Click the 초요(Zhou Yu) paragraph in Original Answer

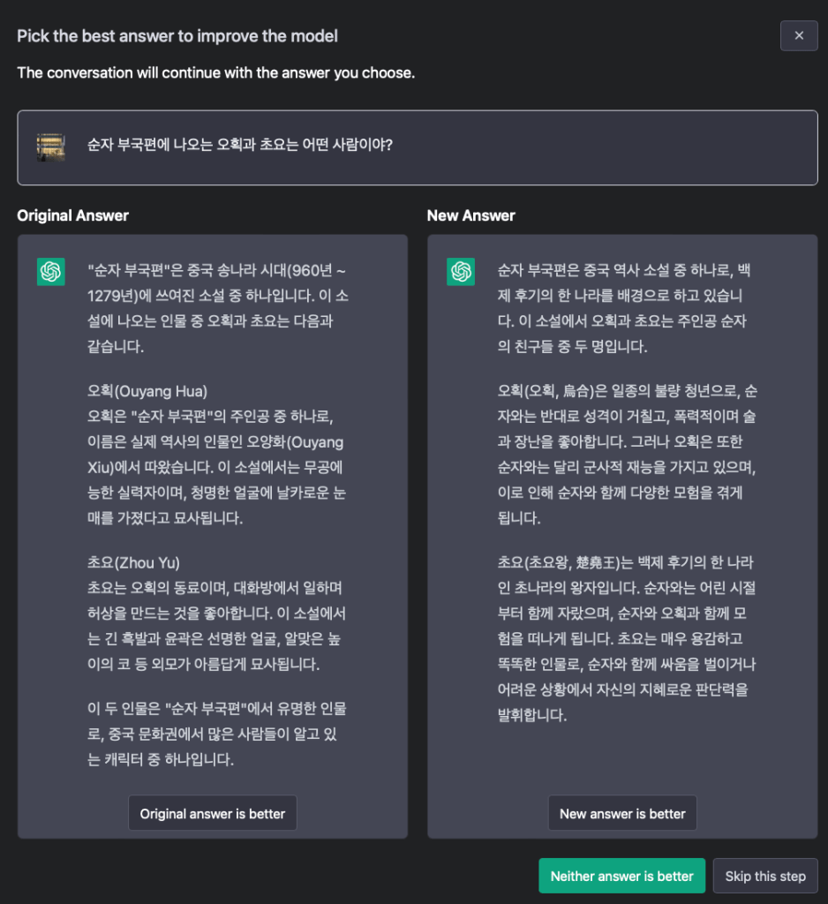[x=216, y=613]
